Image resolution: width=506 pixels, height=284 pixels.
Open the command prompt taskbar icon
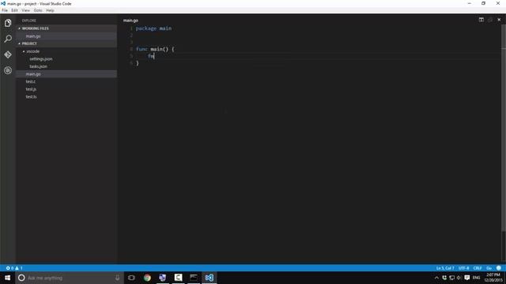pyautogui.click(x=194, y=278)
